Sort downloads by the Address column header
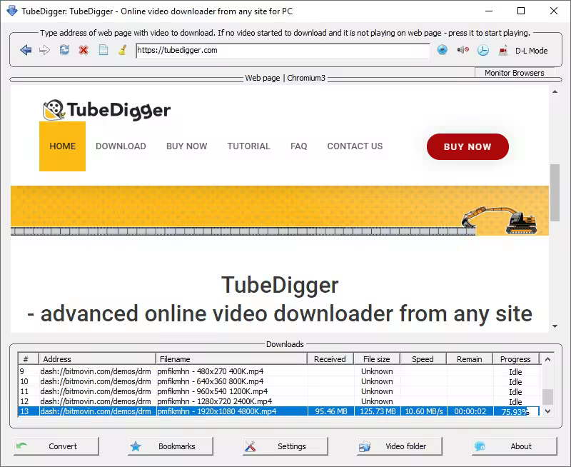The image size is (571, 467). (97, 358)
